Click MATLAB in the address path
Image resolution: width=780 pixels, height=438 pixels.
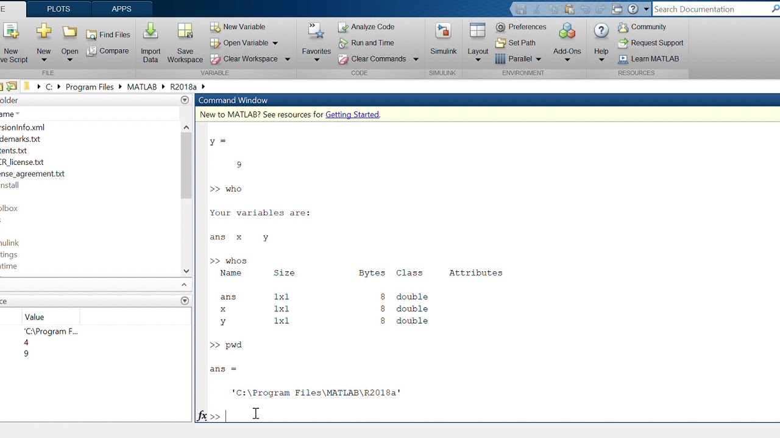[142, 87]
